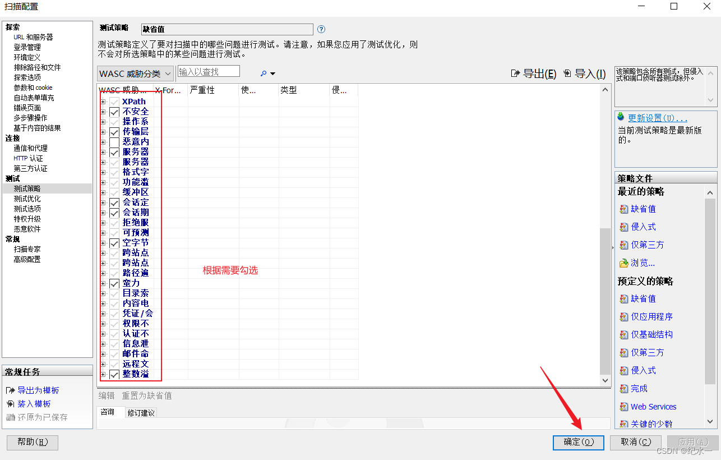Click the 装入模板 icon

point(10,403)
